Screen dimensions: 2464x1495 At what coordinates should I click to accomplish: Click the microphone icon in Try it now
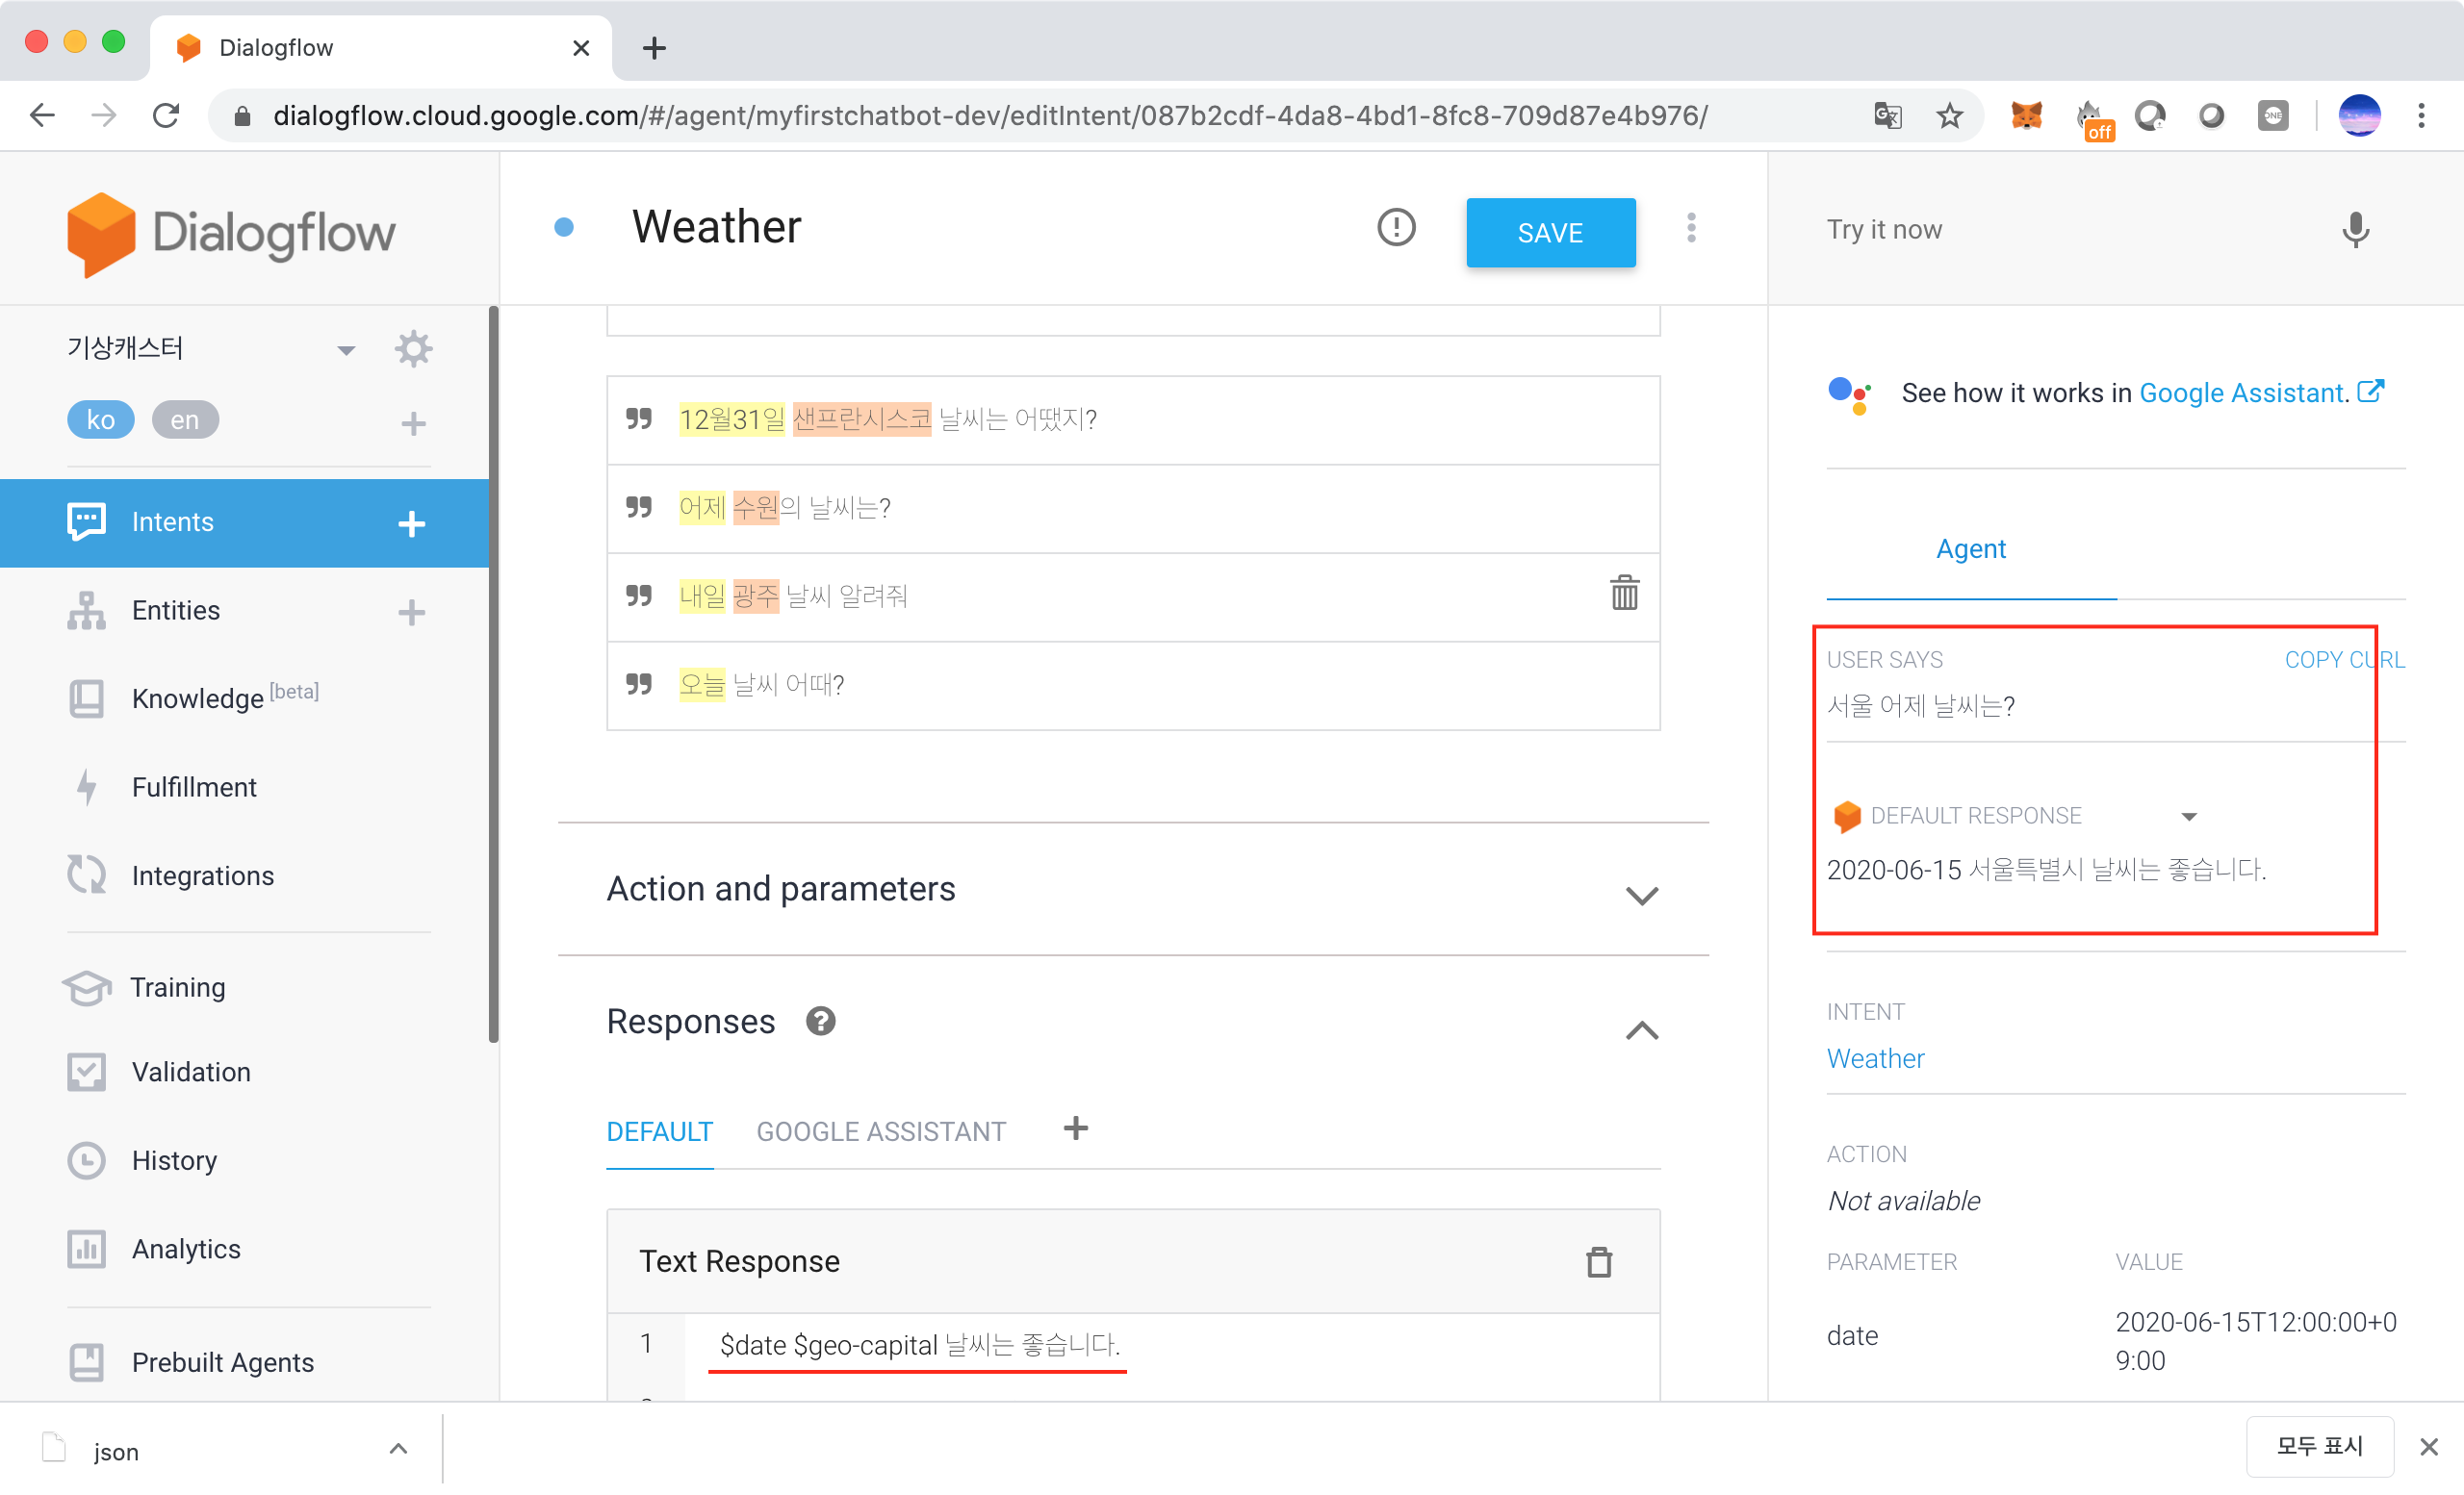[x=2354, y=230]
